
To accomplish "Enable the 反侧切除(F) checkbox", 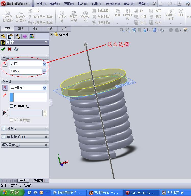I will coord(11,106).
